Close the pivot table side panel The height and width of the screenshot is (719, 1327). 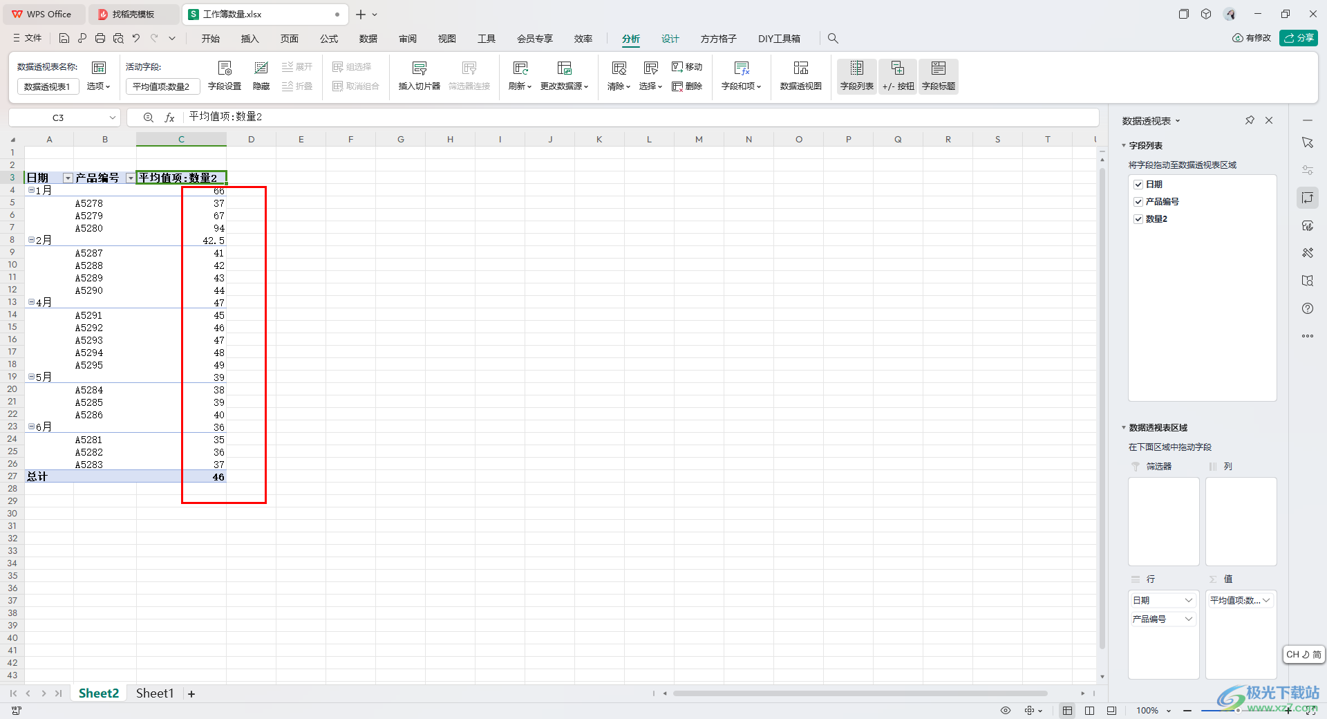point(1269,120)
